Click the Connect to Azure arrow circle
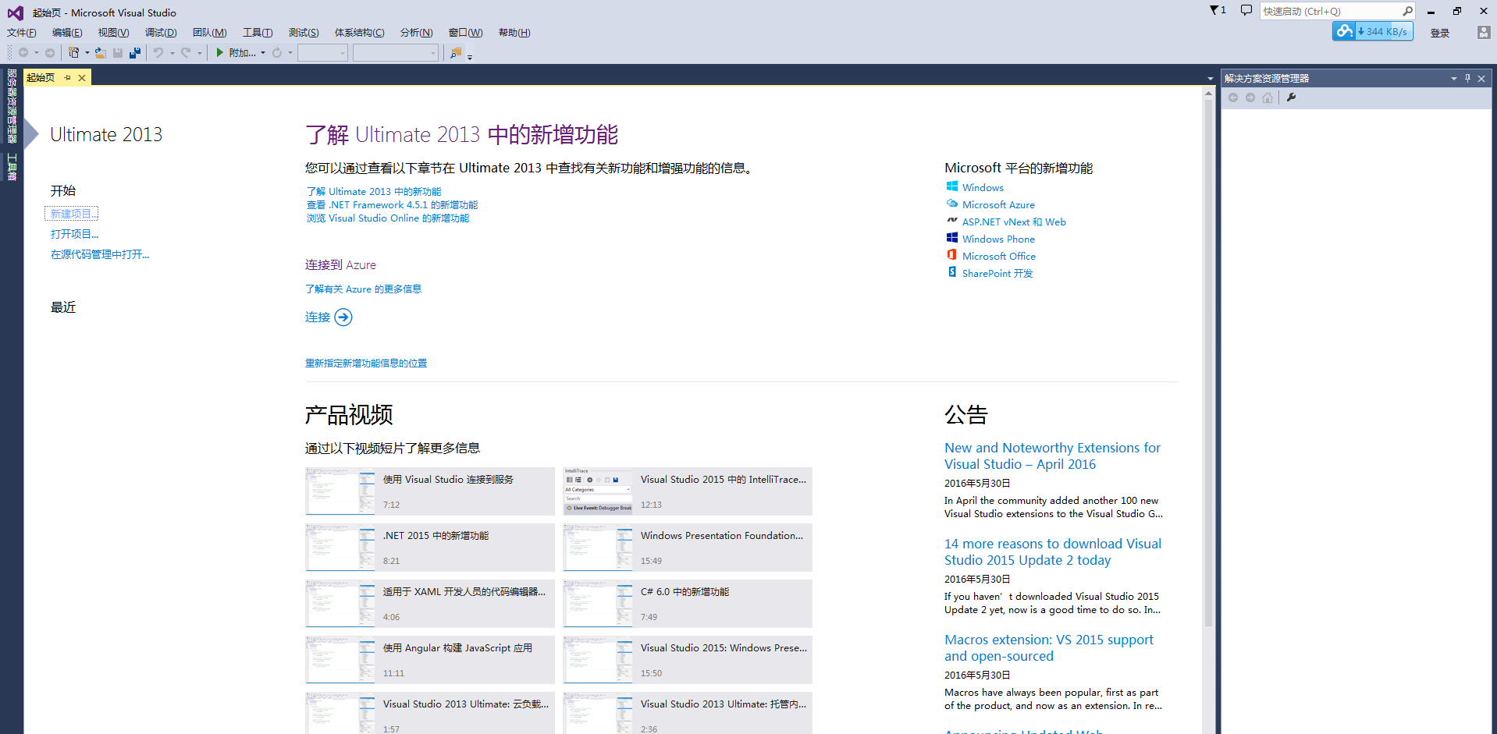 (343, 317)
